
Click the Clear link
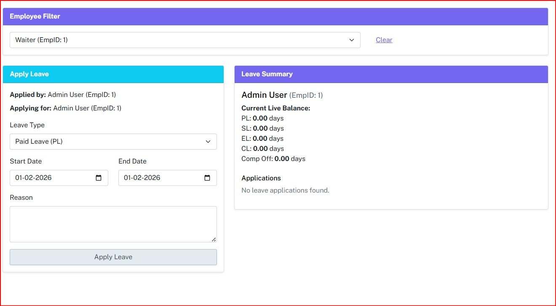pos(384,40)
